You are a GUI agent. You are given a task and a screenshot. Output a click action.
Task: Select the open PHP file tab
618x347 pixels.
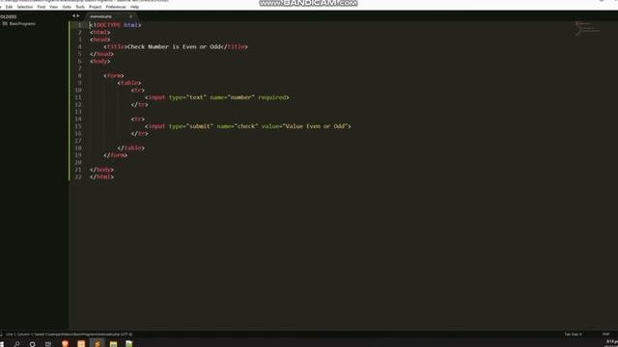[100, 16]
